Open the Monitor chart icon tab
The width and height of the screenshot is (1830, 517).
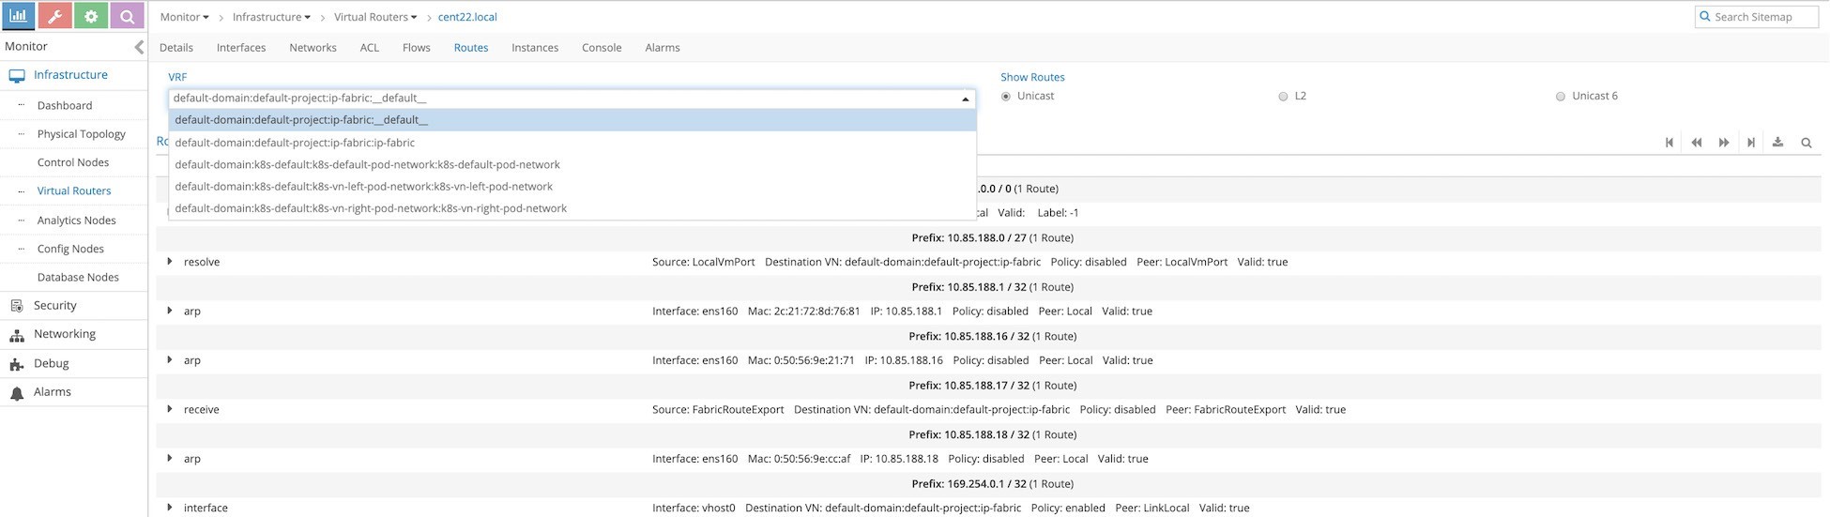point(18,16)
